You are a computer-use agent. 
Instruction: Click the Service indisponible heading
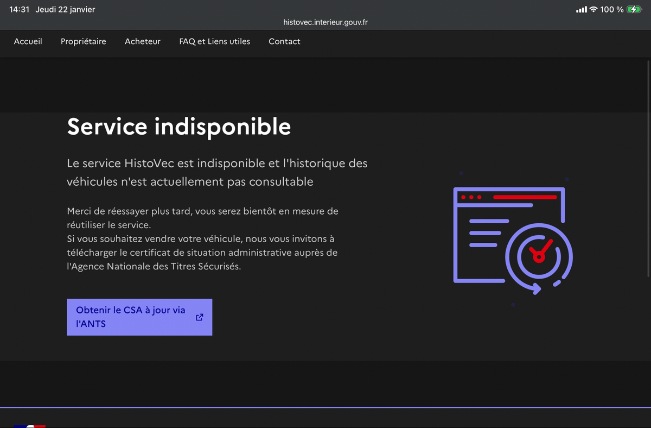click(179, 127)
